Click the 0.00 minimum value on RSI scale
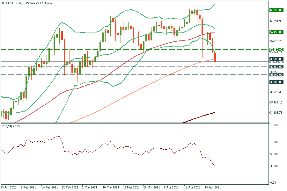The image size is (287, 191). pyautogui.click(x=273, y=183)
